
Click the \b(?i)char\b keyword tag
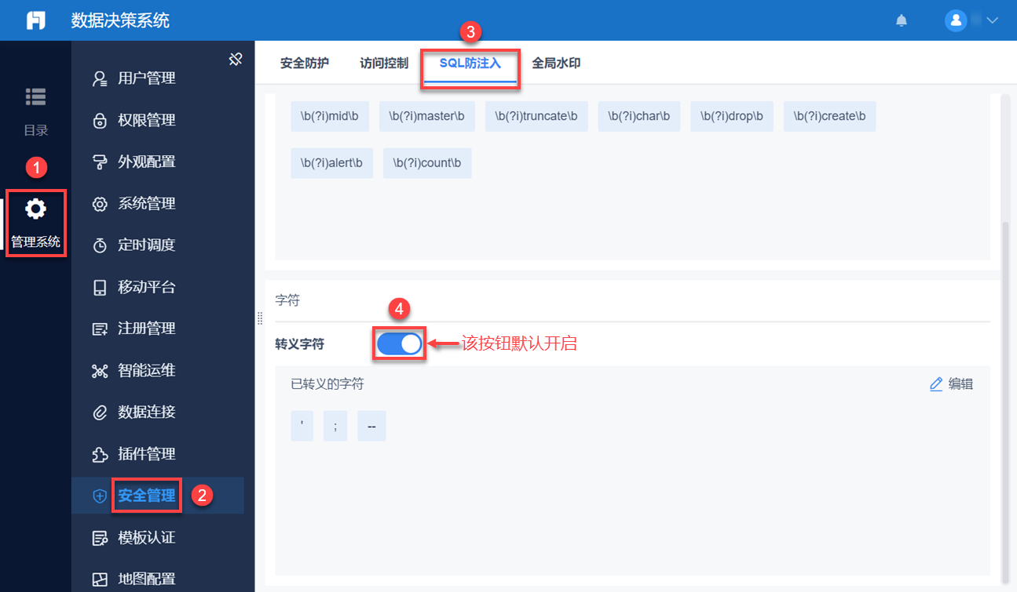pyautogui.click(x=639, y=116)
